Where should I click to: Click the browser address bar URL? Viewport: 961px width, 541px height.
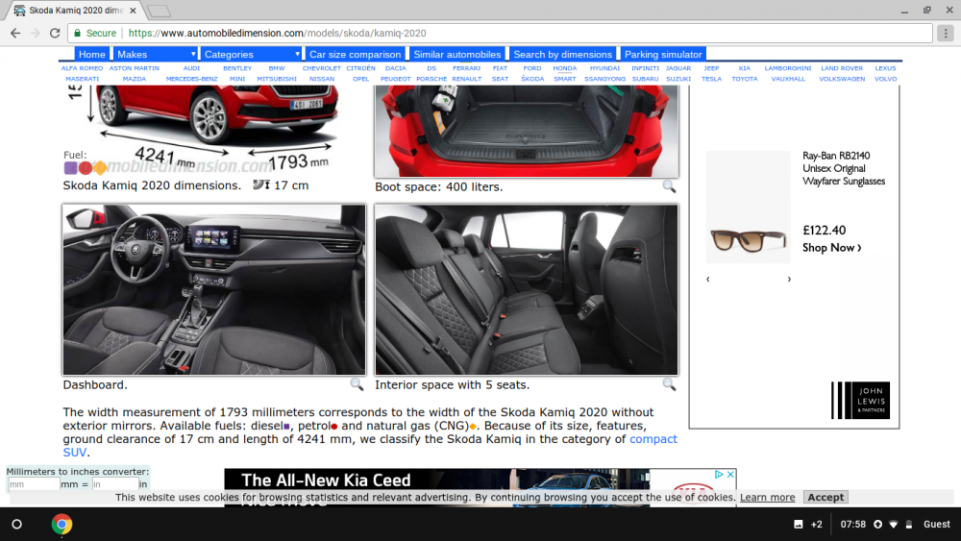coord(277,33)
